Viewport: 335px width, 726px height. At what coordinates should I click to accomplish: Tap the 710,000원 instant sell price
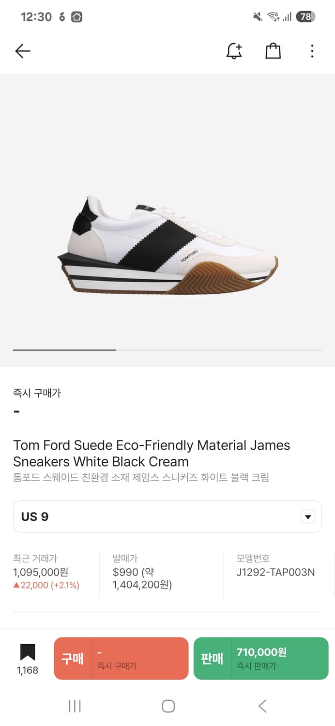coord(261,652)
